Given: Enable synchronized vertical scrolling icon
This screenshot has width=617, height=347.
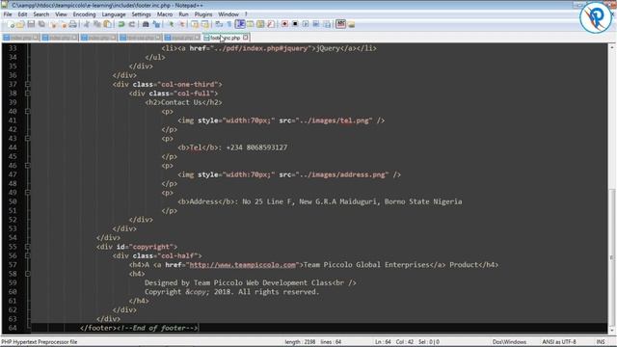Looking at the screenshot, I should pos(195,24).
